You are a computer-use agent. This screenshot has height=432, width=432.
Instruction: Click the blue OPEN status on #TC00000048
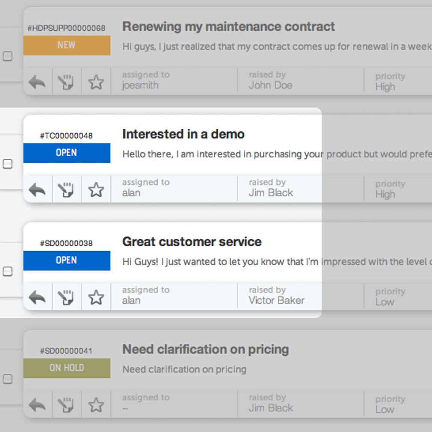tap(67, 153)
